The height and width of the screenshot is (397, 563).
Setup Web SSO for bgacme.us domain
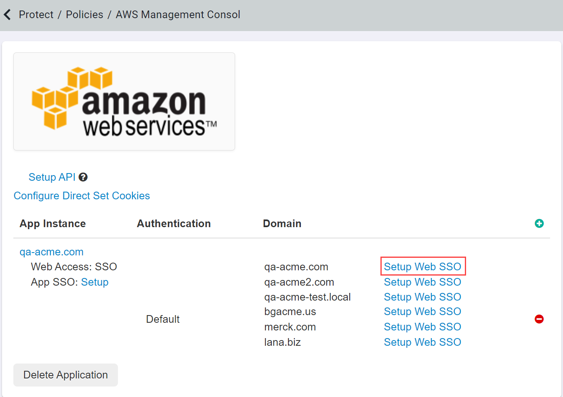422,311
